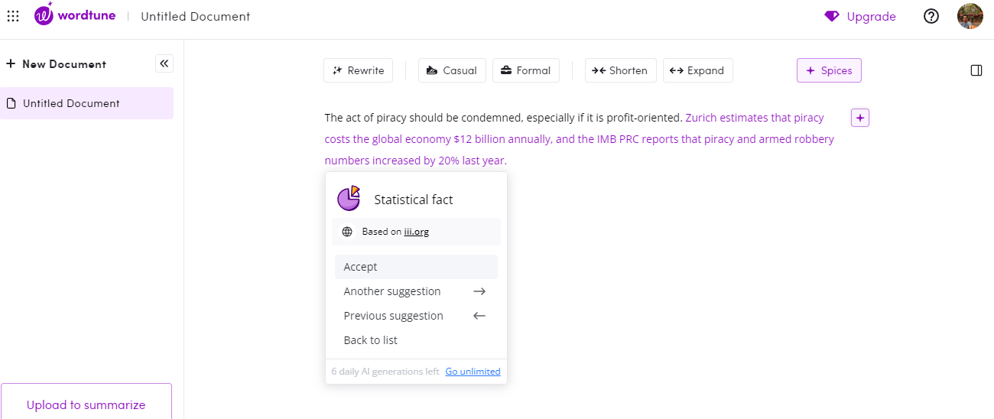Open the apps grid menu
This screenshot has height=419, width=994.
tap(13, 16)
